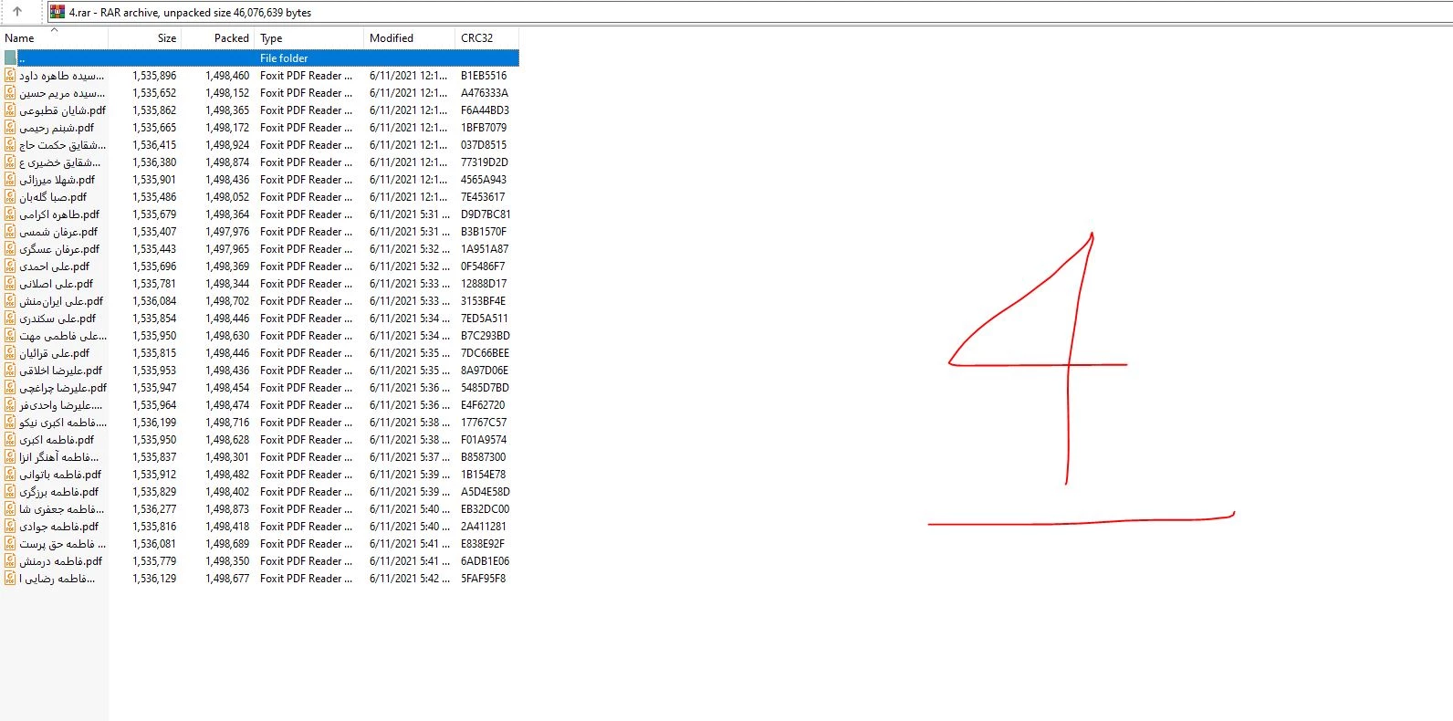
Task: Click folder icon of the parent '..' row
Action: tap(10, 58)
